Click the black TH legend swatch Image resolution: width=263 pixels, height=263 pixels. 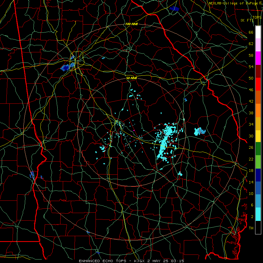[x=258, y=227]
